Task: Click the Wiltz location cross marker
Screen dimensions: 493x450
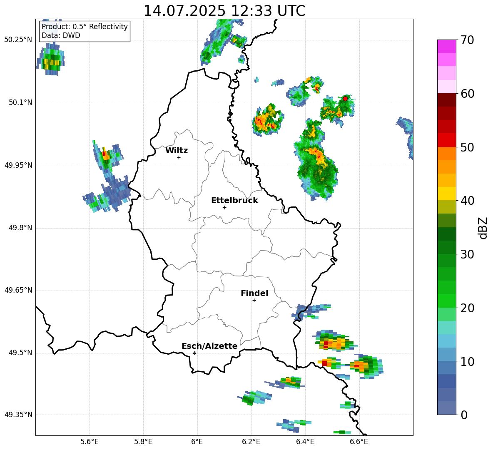Action: [179, 157]
